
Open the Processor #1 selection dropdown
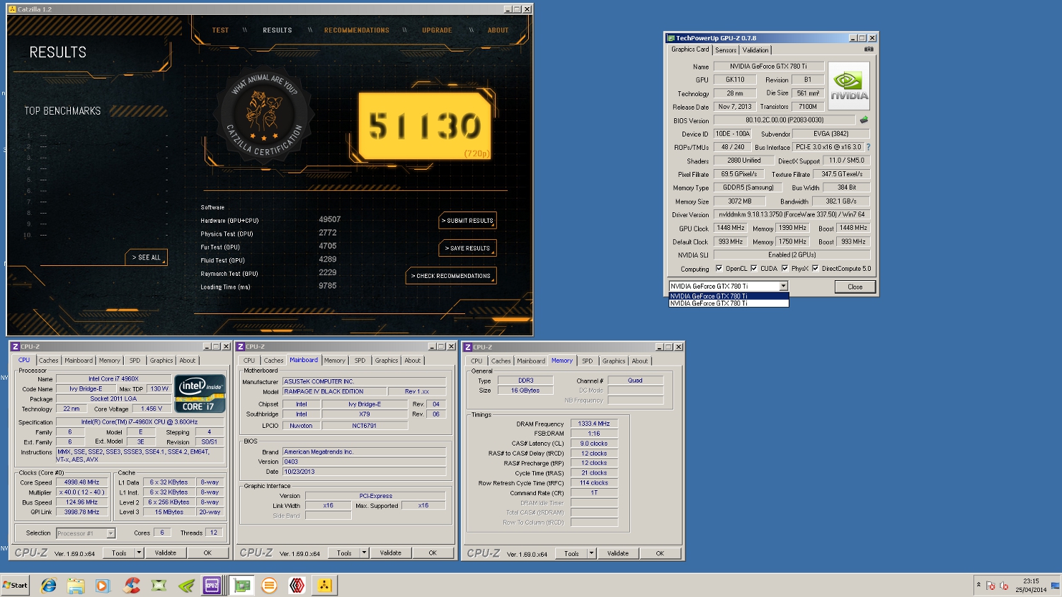coord(110,533)
